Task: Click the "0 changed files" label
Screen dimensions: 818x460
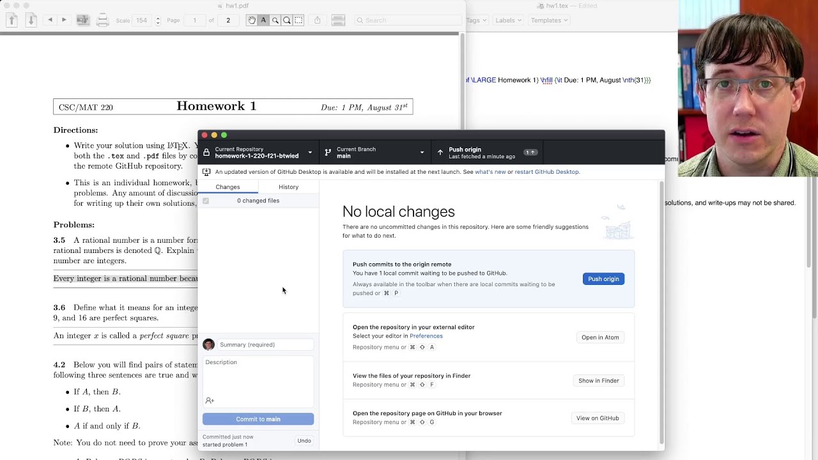Action: click(258, 201)
